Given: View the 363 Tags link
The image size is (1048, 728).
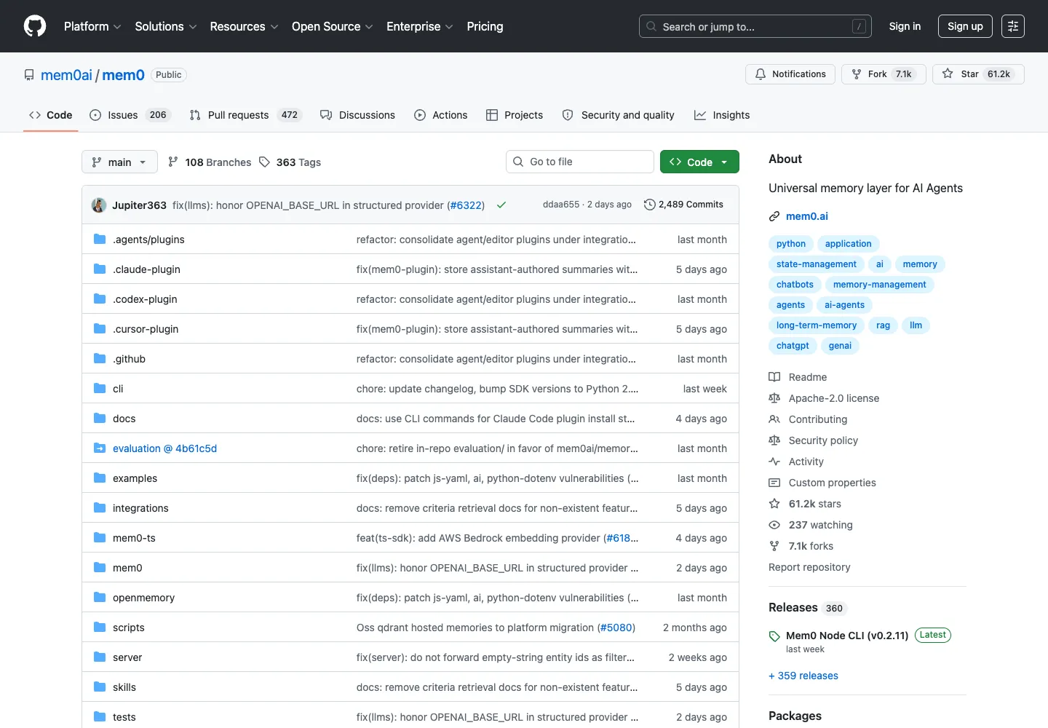Looking at the screenshot, I should pyautogui.click(x=290, y=162).
